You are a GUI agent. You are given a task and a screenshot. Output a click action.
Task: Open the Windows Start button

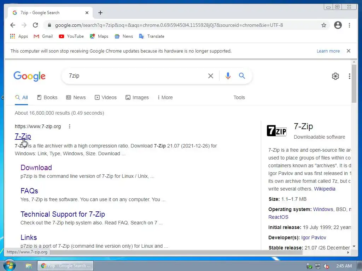(x=9, y=265)
